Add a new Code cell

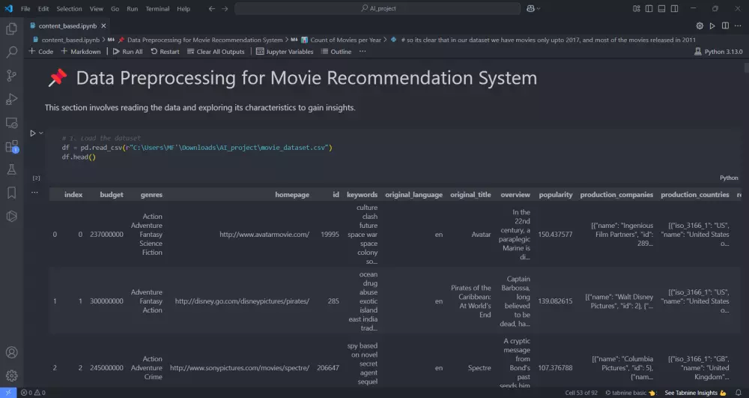click(x=40, y=52)
